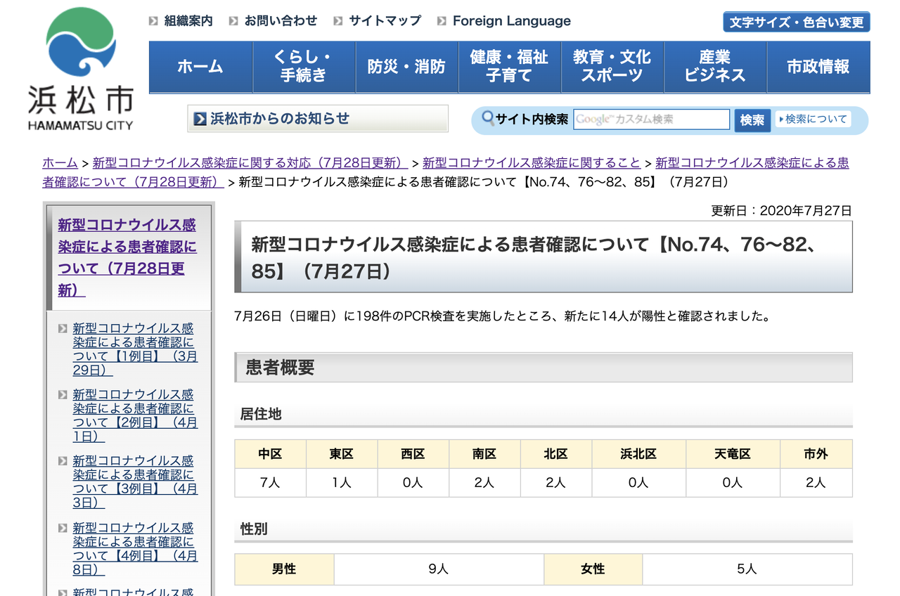Click the 更新日：2020年7月27日 text
This screenshot has height=596, width=900.
(x=782, y=211)
